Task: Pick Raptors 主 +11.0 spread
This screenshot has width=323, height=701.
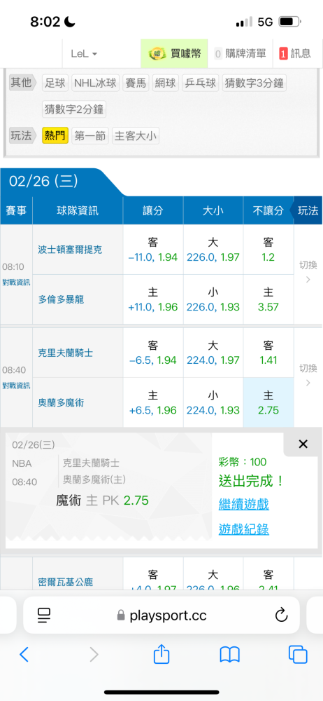Action: [152, 299]
